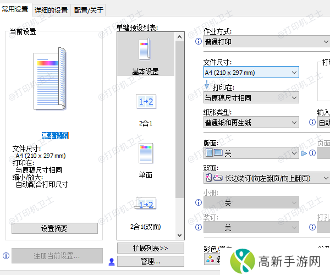The image size is (330, 275).
Task: Click the color mode icon under 彩色
Action: click(210, 259)
